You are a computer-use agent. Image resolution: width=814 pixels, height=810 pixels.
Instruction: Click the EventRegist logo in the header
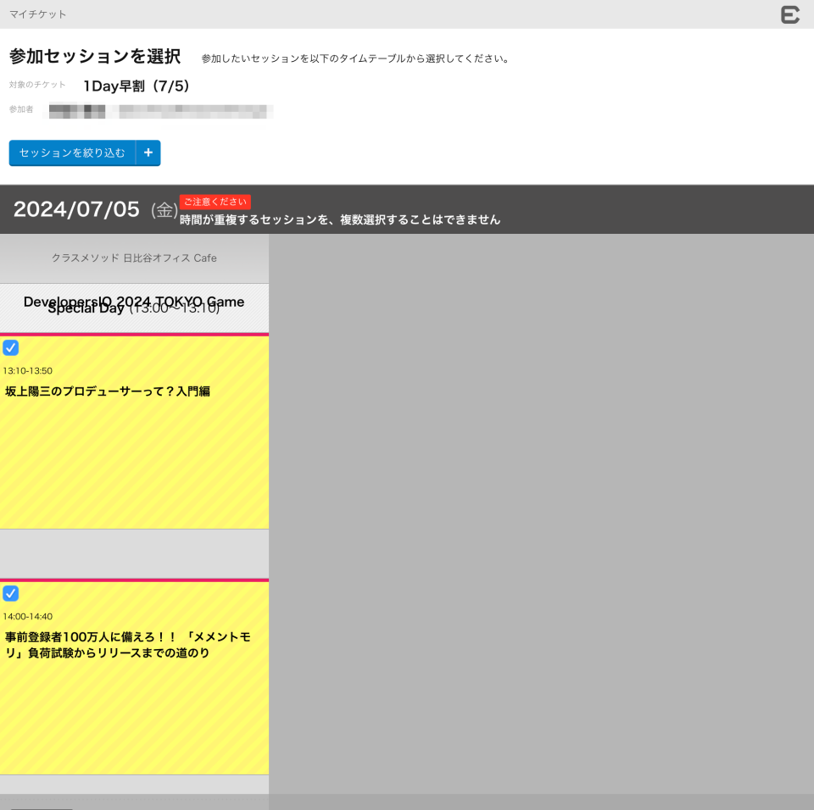click(790, 14)
